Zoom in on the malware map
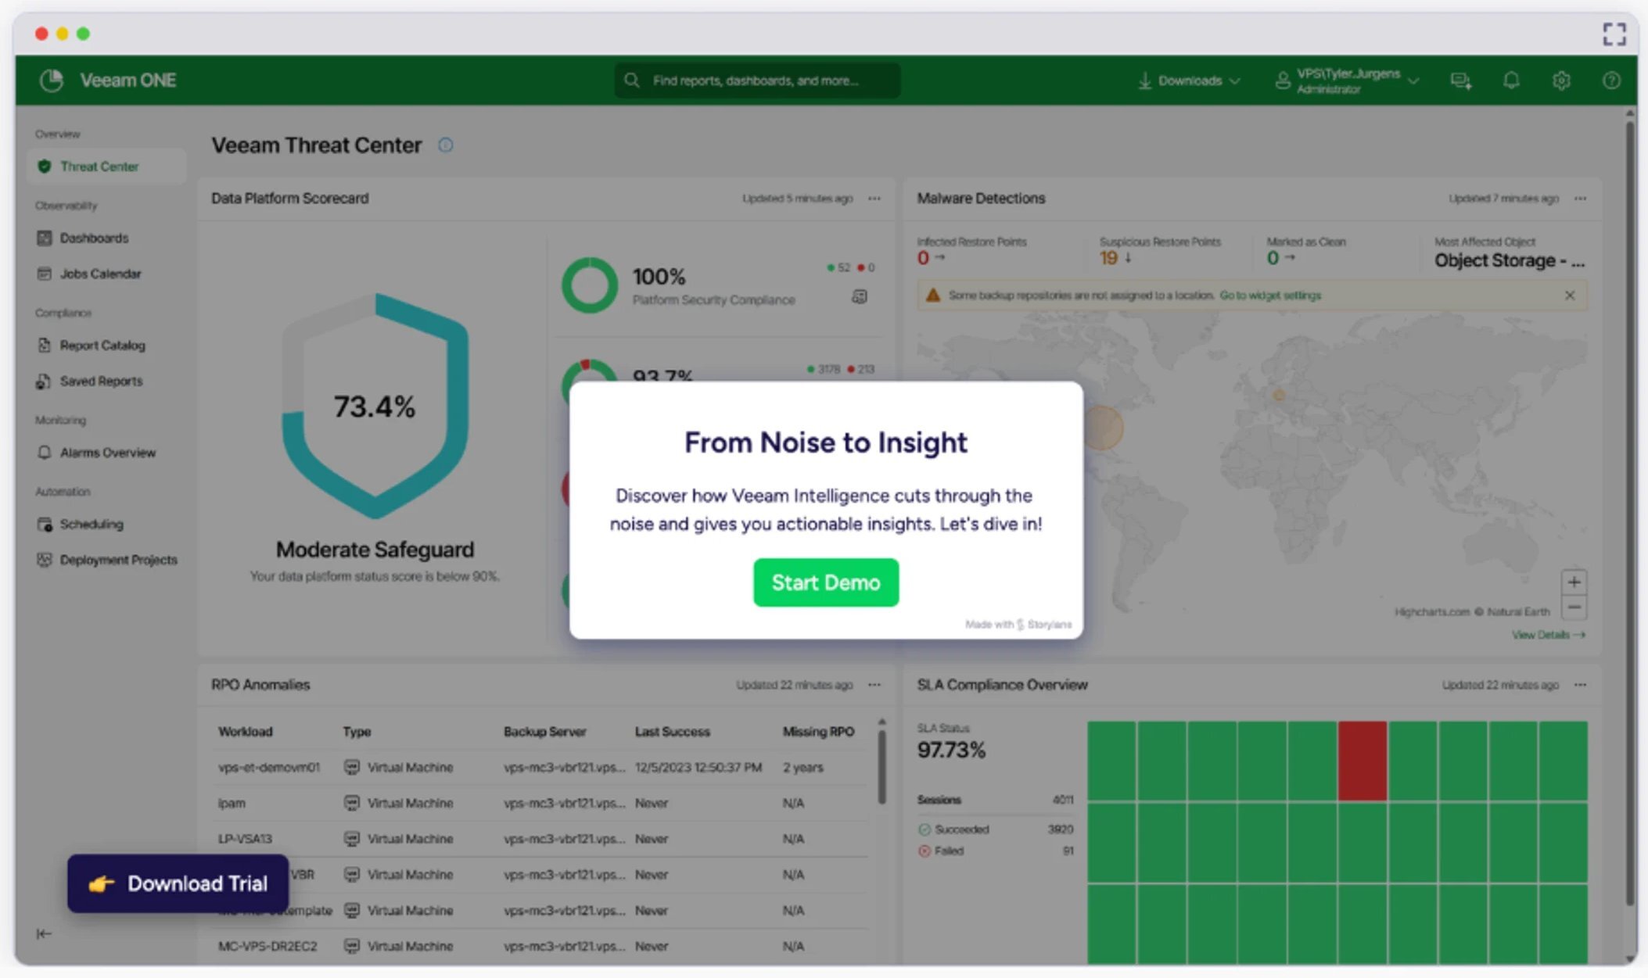1648x978 pixels. pyautogui.click(x=1574, y=582)
